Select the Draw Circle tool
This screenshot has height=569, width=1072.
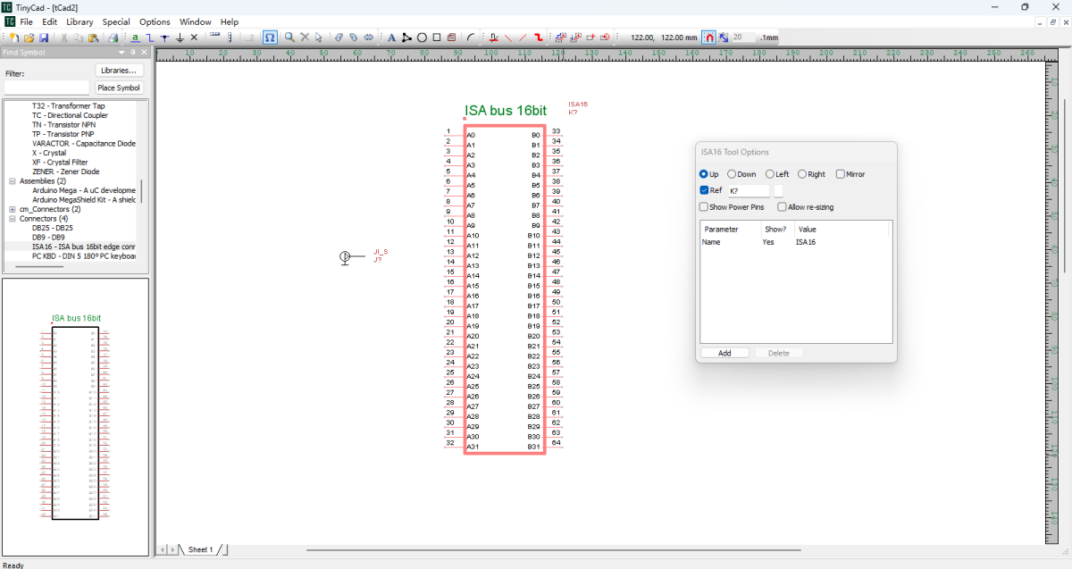pos(421,37)
